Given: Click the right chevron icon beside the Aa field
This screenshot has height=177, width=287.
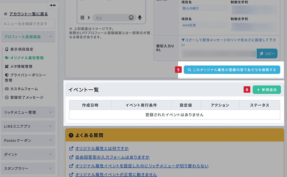Looking at the screenshot, I should pos(88,18).
